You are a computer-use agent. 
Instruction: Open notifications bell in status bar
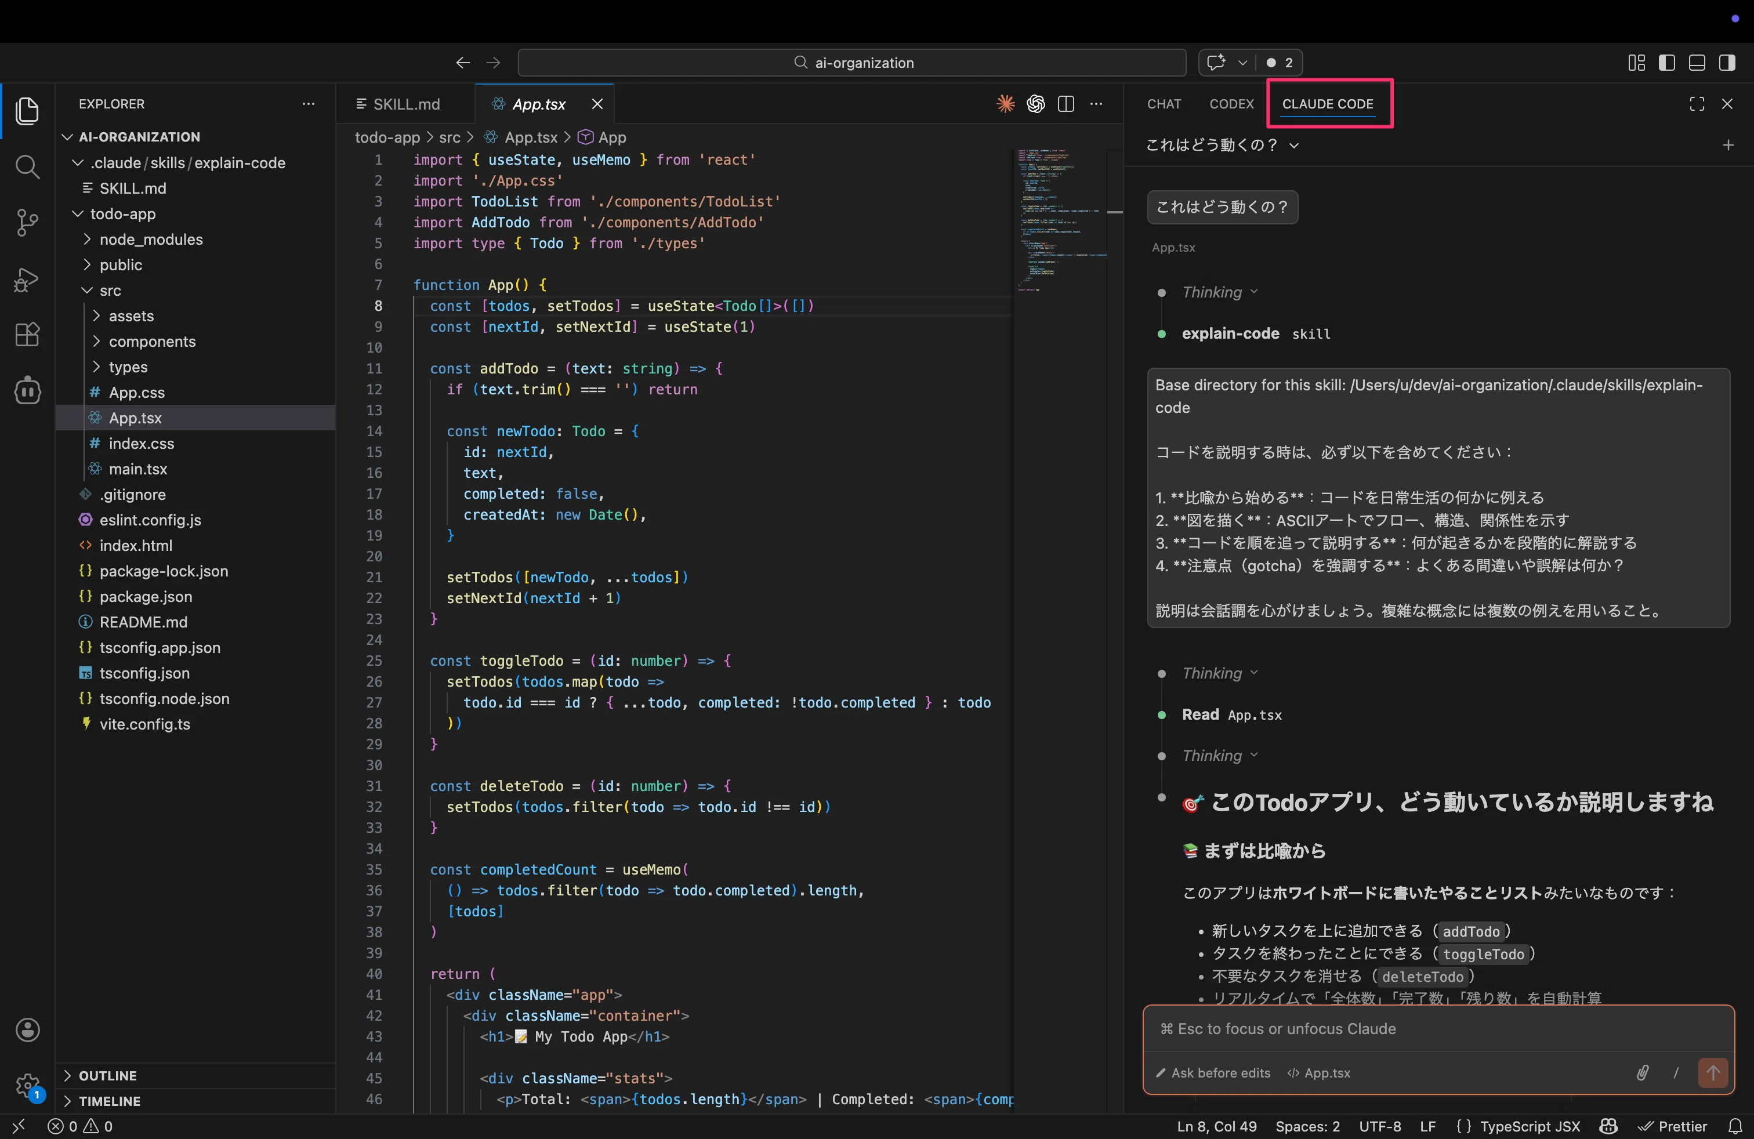click(x=1735, y=1126)
